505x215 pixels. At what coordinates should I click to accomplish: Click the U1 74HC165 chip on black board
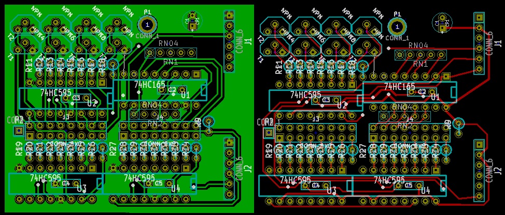[410, 93]
